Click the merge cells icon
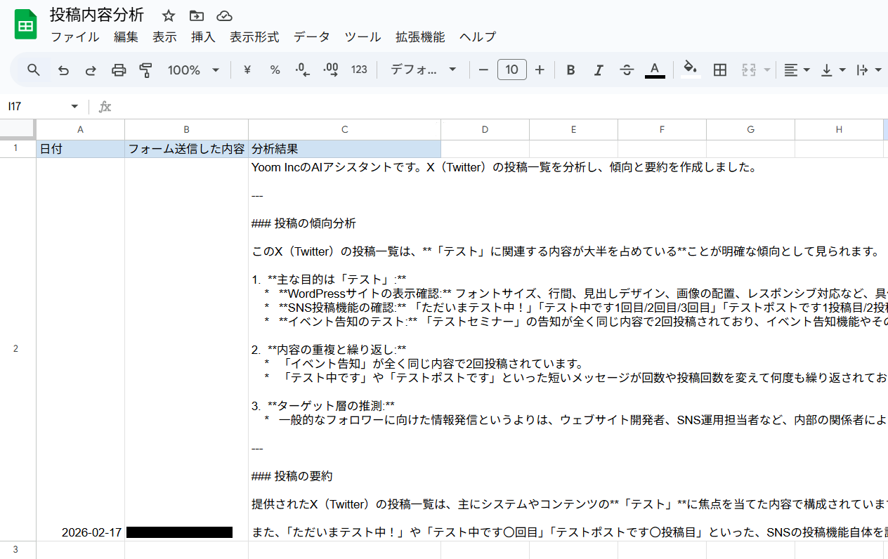888x559 pixels. (x=750, y=70)
